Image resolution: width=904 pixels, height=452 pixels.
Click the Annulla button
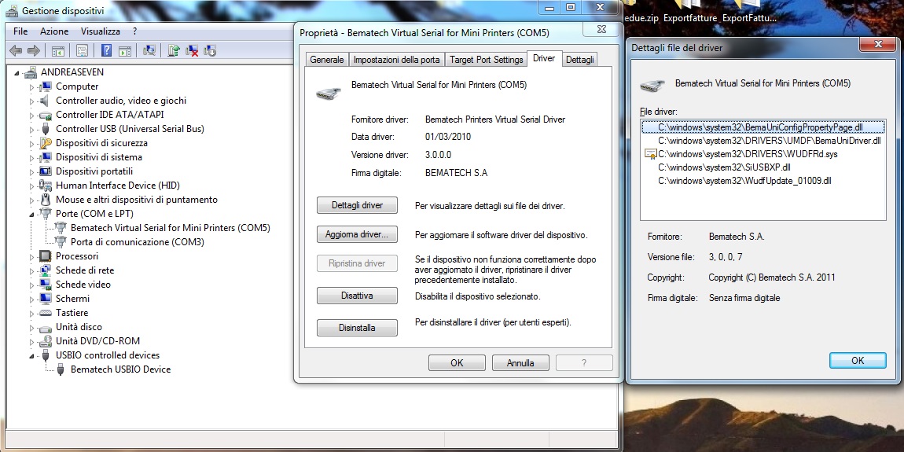[520, 362]
